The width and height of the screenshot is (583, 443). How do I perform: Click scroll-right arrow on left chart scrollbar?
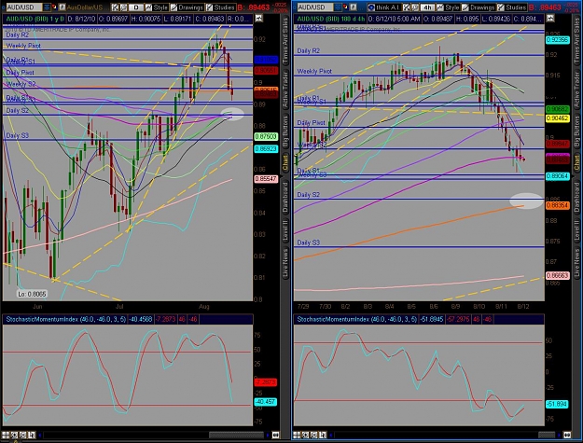tap(268, 435)
